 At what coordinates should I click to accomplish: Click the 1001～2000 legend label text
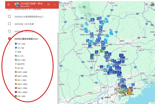pos(22,72)
